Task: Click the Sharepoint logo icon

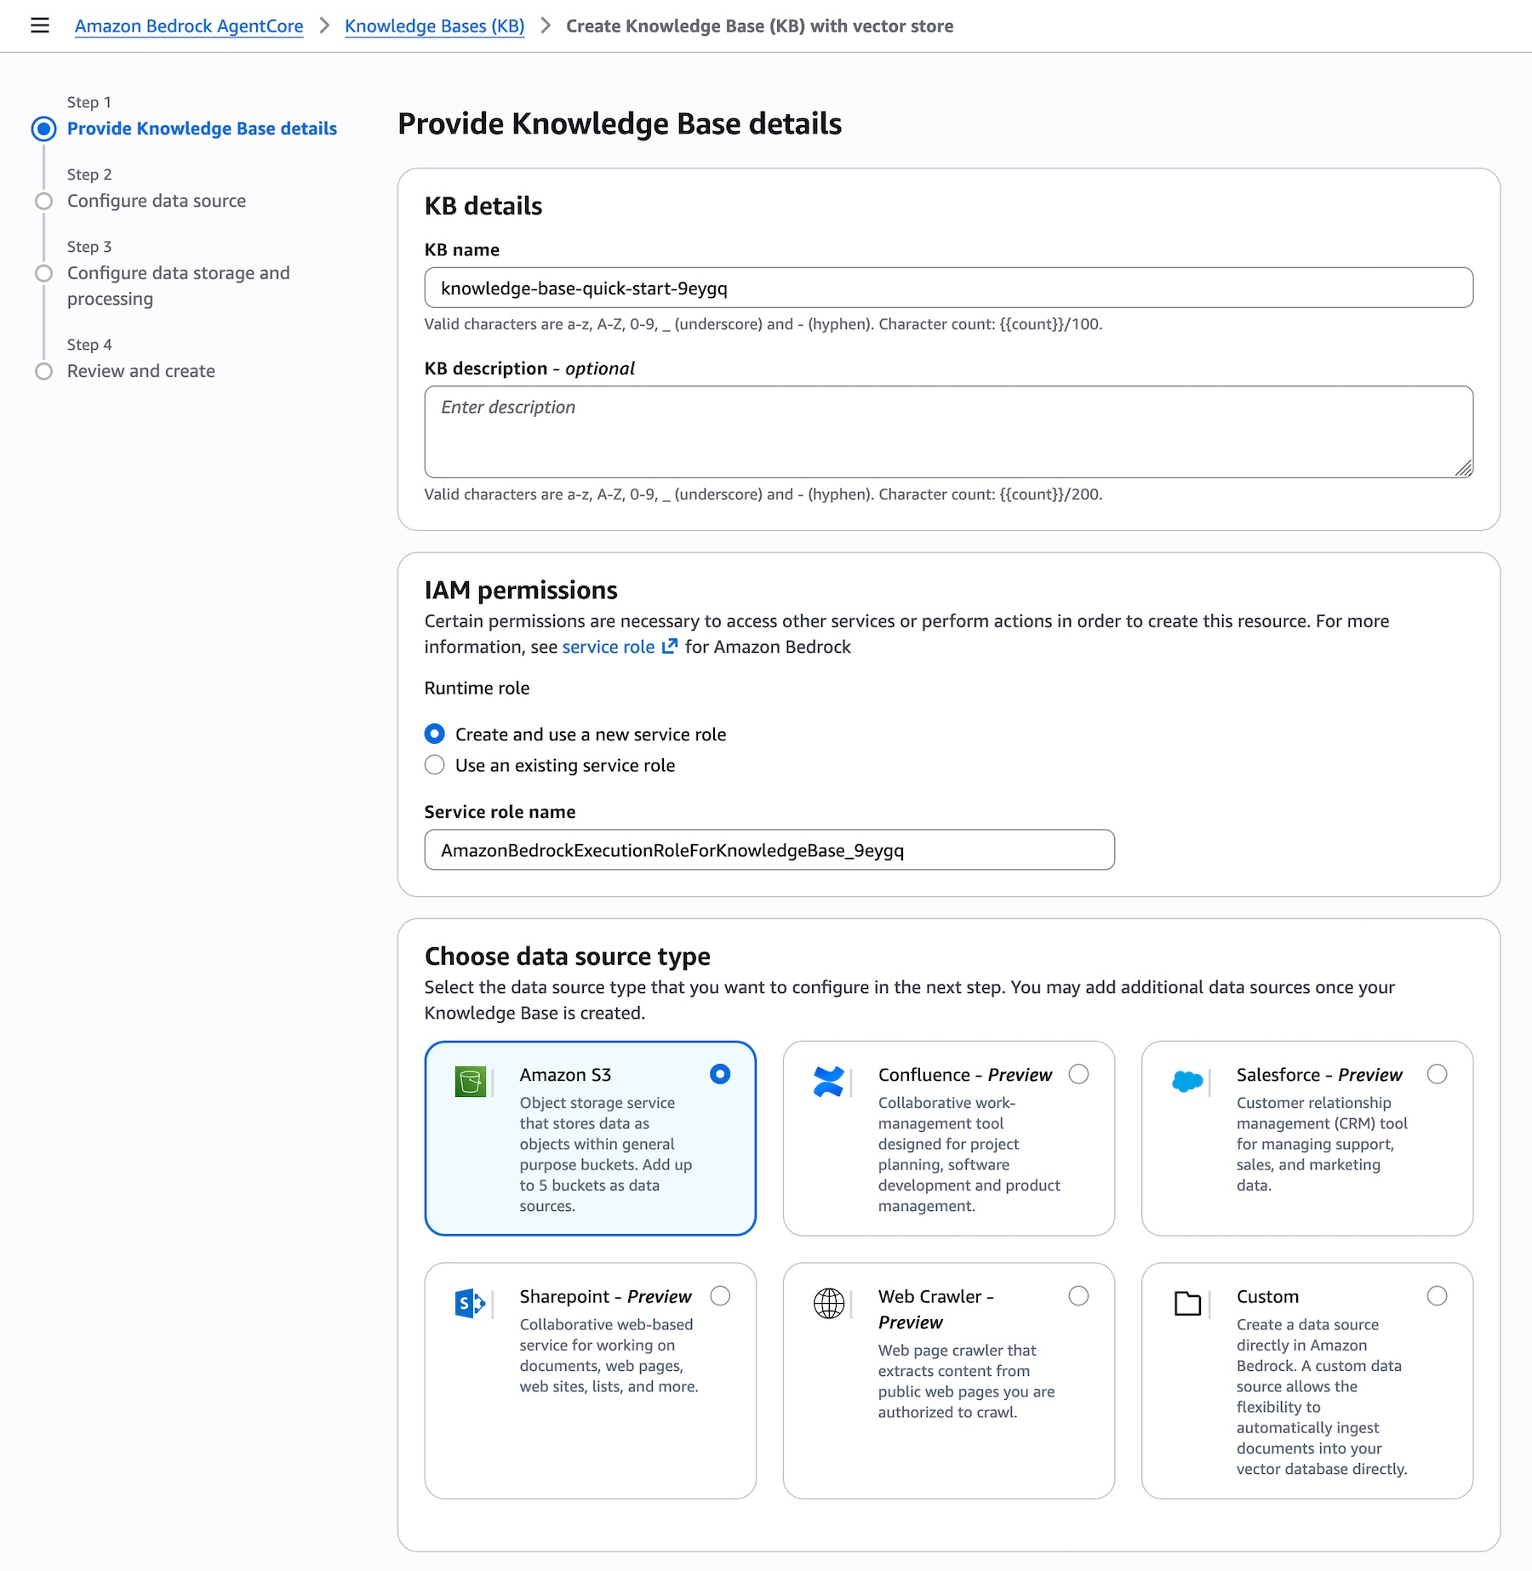Action: coord(471,1303)
